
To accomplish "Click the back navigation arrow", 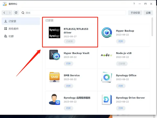I will click(x=4, y=13).
